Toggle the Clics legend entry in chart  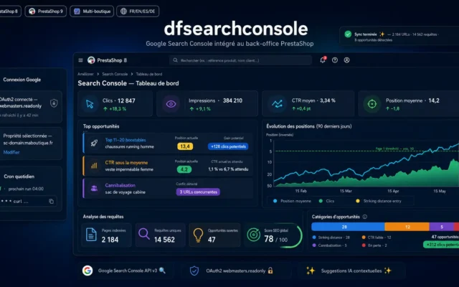click(x=327, y=201)
